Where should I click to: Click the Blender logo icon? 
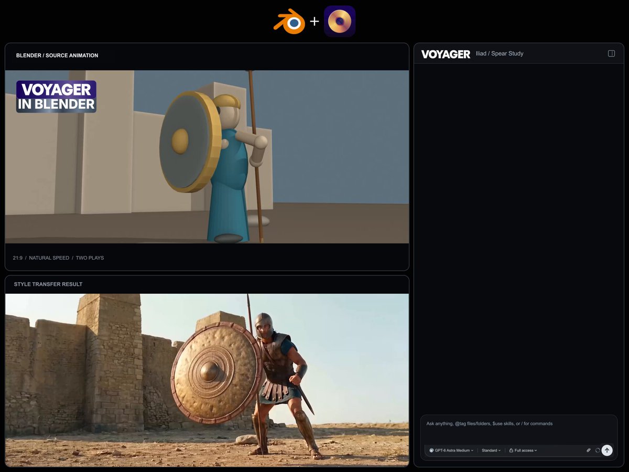289,22
